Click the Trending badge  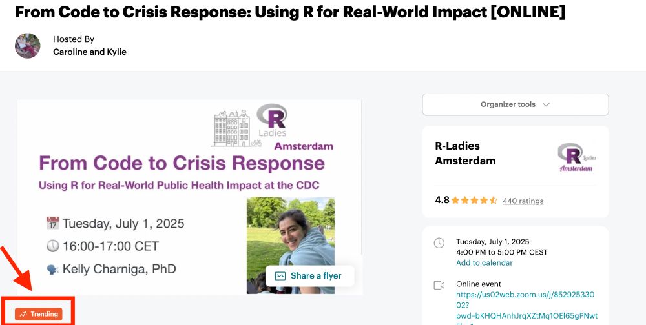coord(39,314)
